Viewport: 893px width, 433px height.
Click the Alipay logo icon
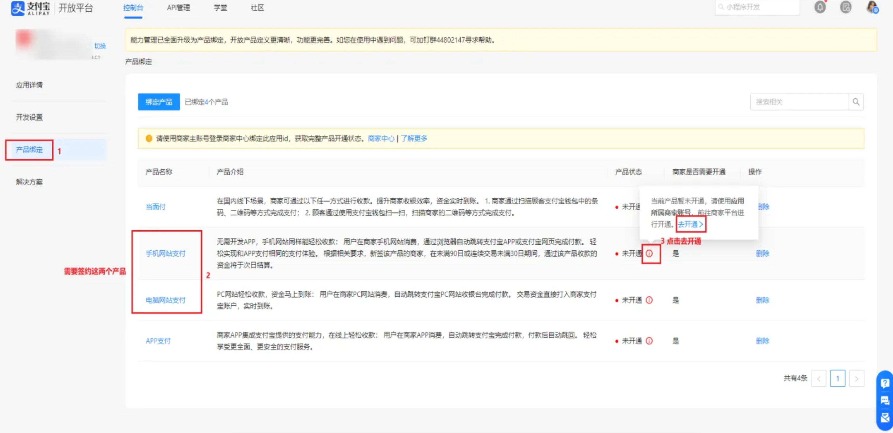coord(18,8)
